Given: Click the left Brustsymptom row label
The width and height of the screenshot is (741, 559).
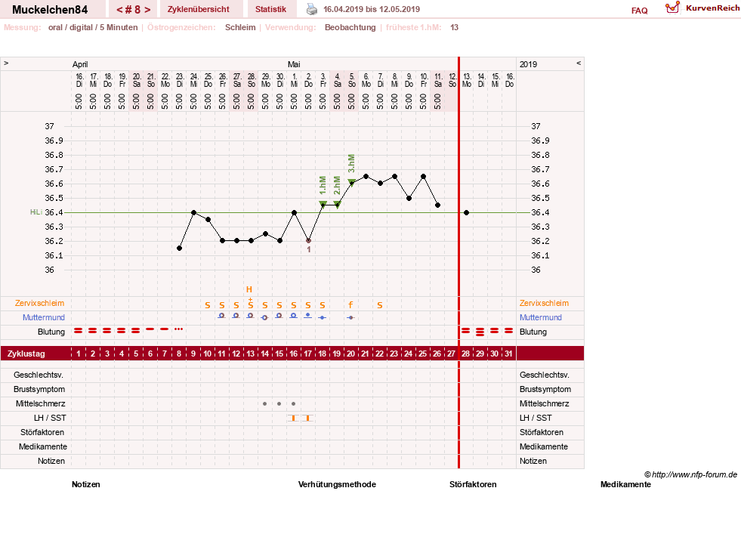Looking at the screenshot, I should pyautogui.click(x=39, y=389).
